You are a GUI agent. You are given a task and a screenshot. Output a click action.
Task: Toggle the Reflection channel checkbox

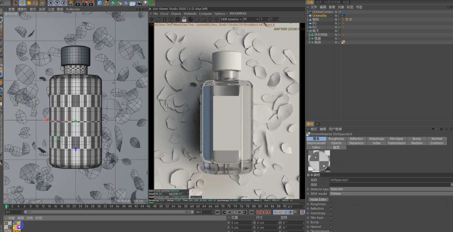(x=331, y=209)
